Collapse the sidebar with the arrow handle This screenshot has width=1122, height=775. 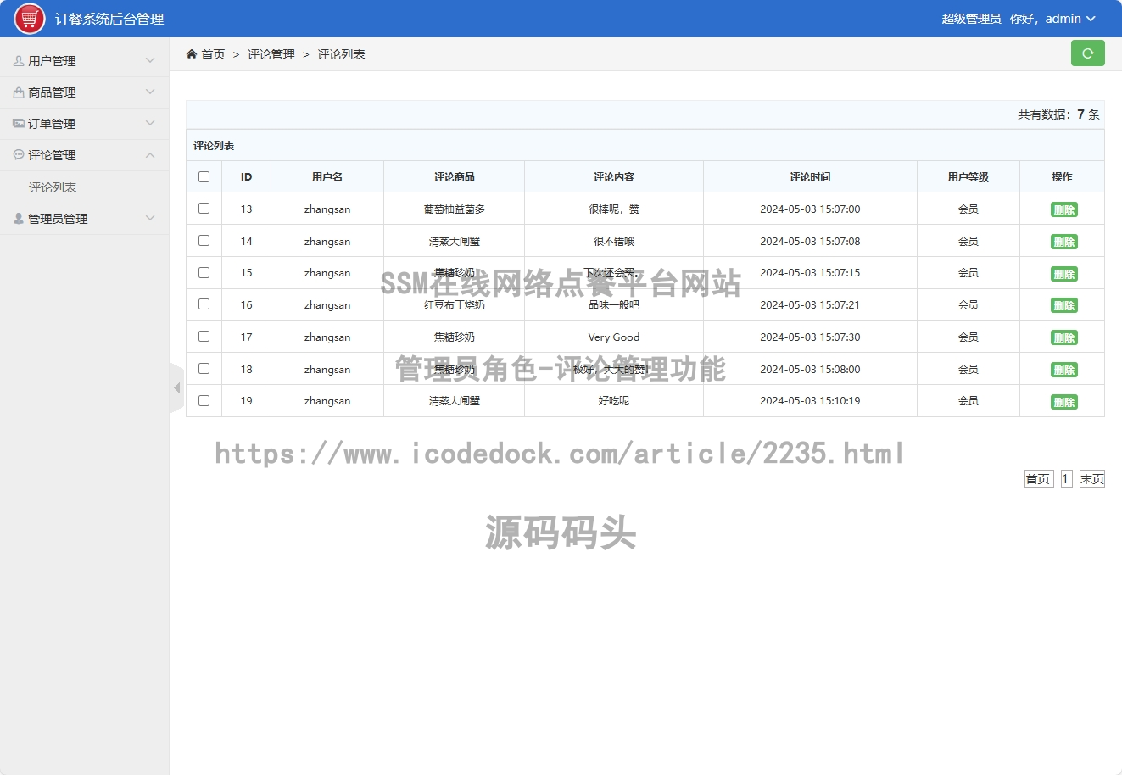[x=176, y=388]
